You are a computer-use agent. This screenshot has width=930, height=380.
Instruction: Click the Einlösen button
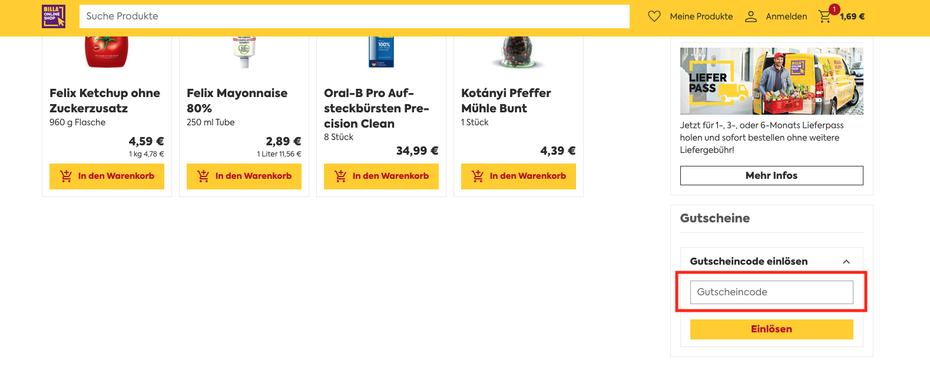coord(772,329)
